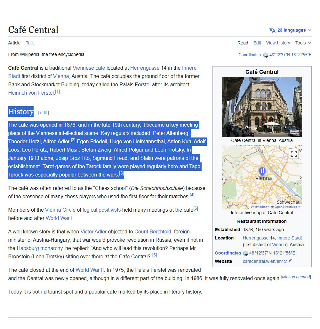Open the cafecentral.wien/en/ website link
This screenshot has width=320, height=329.
coord(263,262)
